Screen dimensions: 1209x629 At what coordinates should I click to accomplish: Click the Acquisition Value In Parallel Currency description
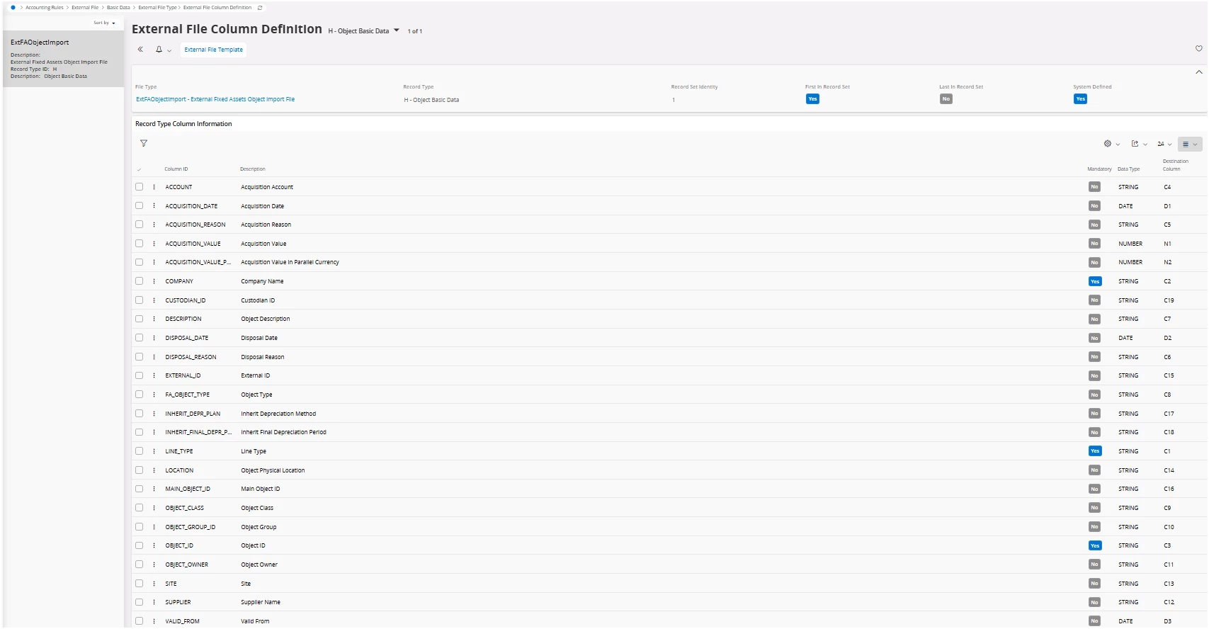point(290,262)
